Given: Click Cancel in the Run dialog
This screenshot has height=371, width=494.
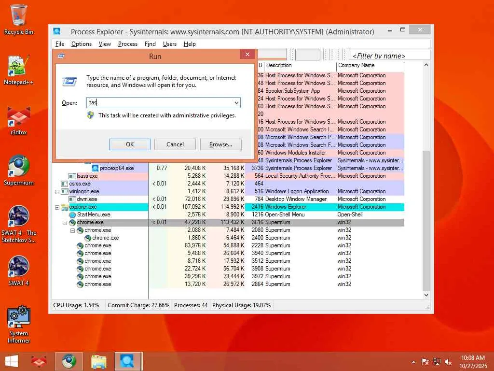Looking at the screenshot, I should (x=175, y=144).
